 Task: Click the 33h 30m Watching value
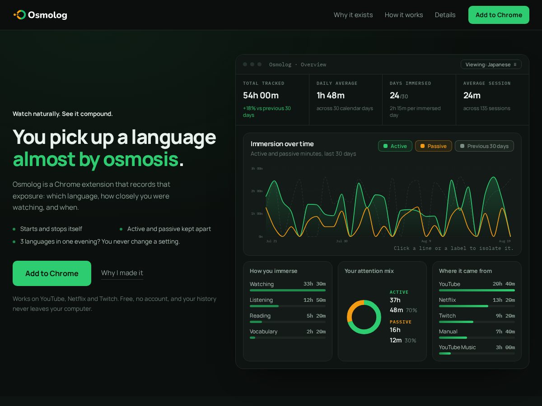click(x=314, y=284)
